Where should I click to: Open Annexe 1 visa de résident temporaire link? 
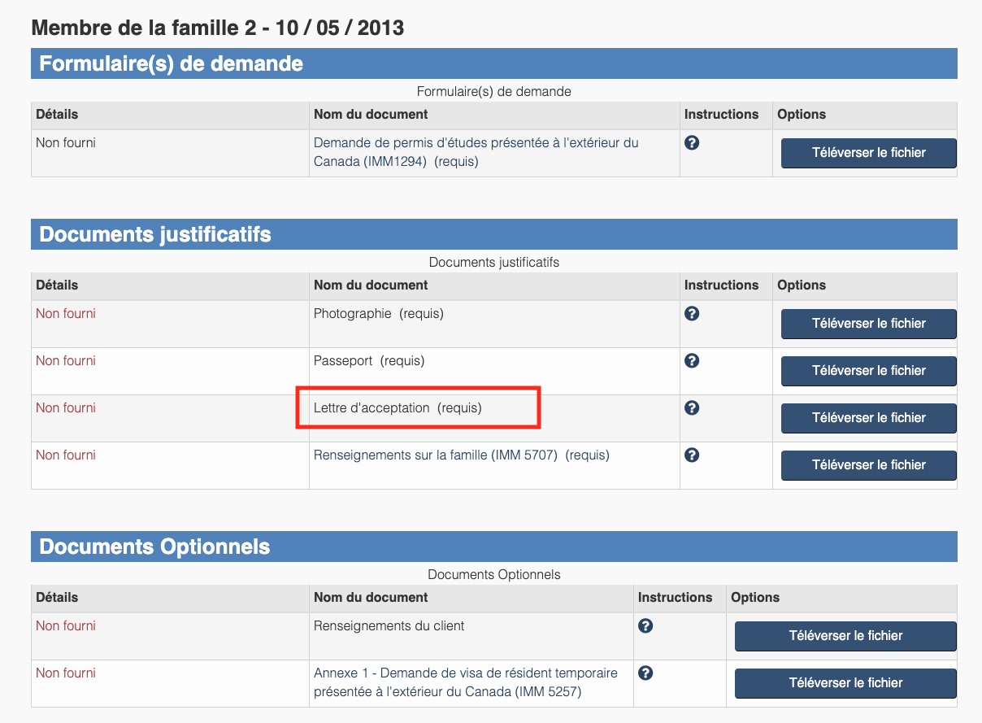click(466, 682)
